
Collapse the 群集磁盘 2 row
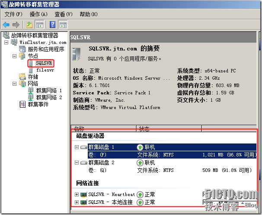(x=77, y=163)
